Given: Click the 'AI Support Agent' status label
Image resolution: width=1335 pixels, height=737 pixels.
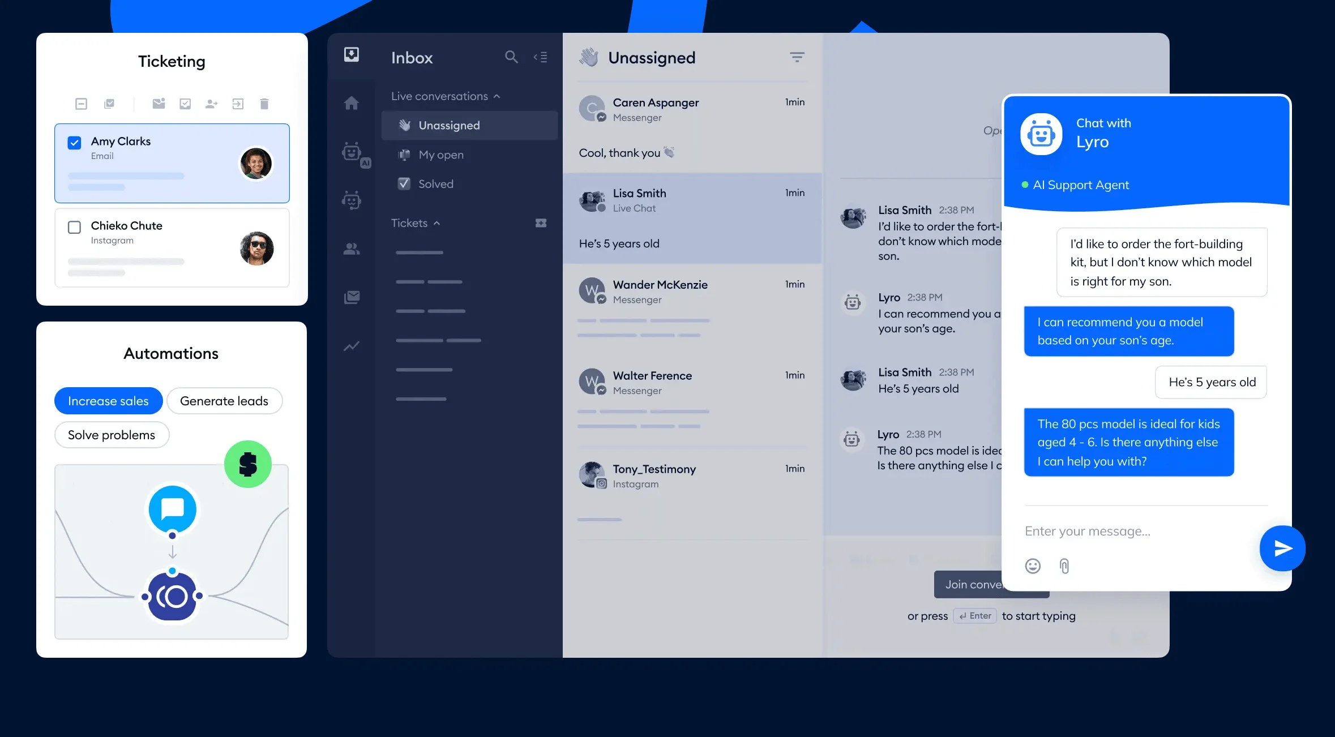Looking at the screenshot, I should (x=1081, y=185).
